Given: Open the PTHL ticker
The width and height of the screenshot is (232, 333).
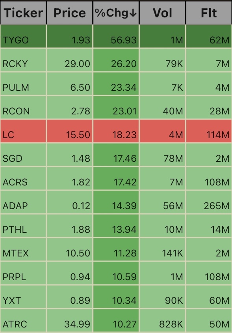Looking at the screenshot, I should (x=15, y=230).
